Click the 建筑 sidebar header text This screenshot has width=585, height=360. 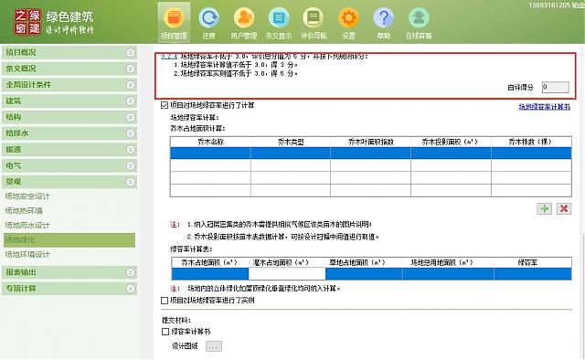[x=14, y=101]
